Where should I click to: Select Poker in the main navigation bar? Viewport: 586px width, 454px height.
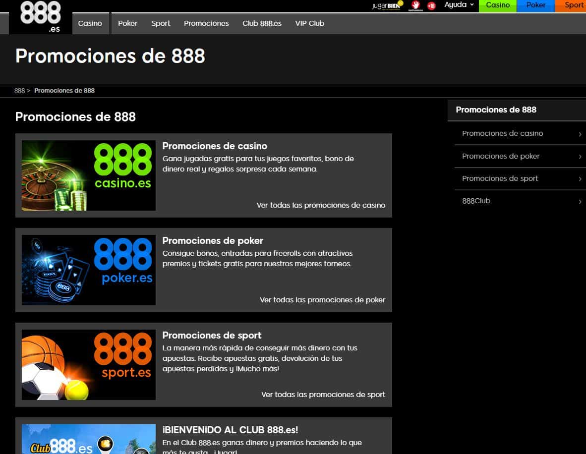click(128, 23)
